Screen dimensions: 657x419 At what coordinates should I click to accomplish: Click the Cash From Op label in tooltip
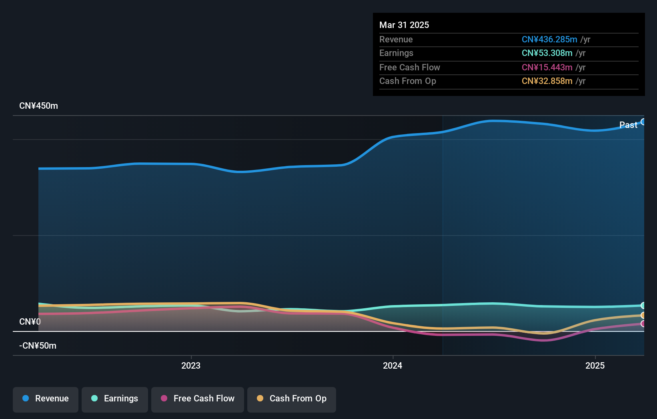pos(408,81)
